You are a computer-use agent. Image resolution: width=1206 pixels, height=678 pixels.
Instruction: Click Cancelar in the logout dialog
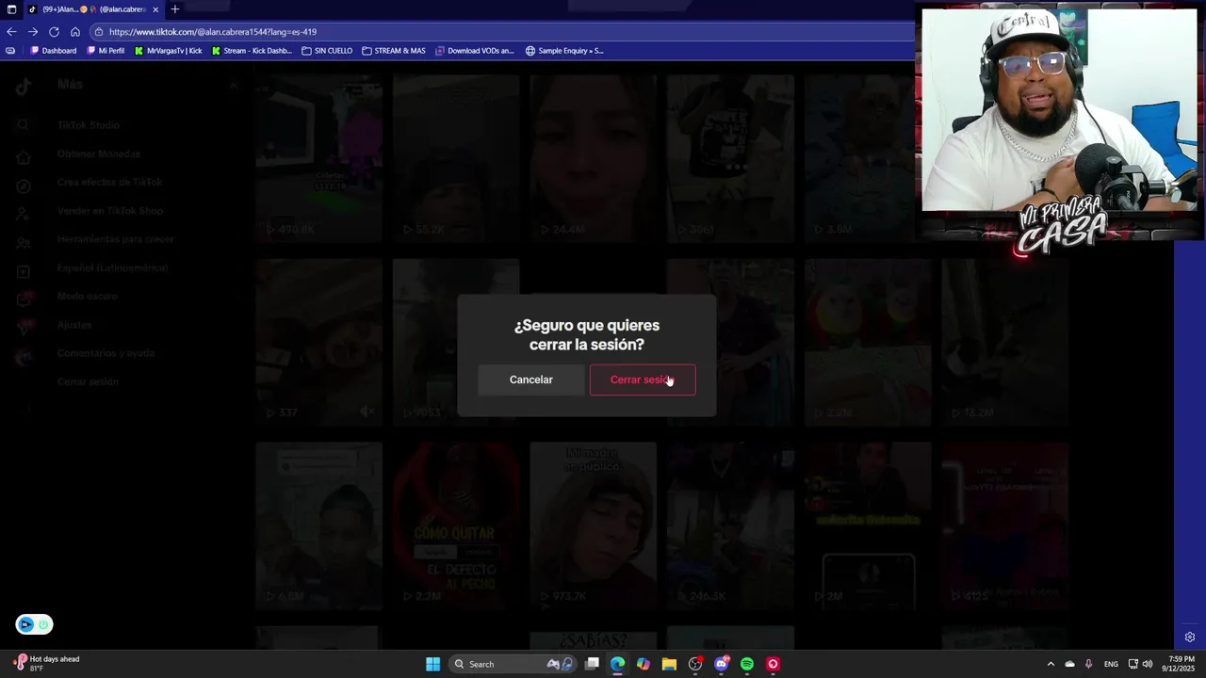[x=531, y=379]
